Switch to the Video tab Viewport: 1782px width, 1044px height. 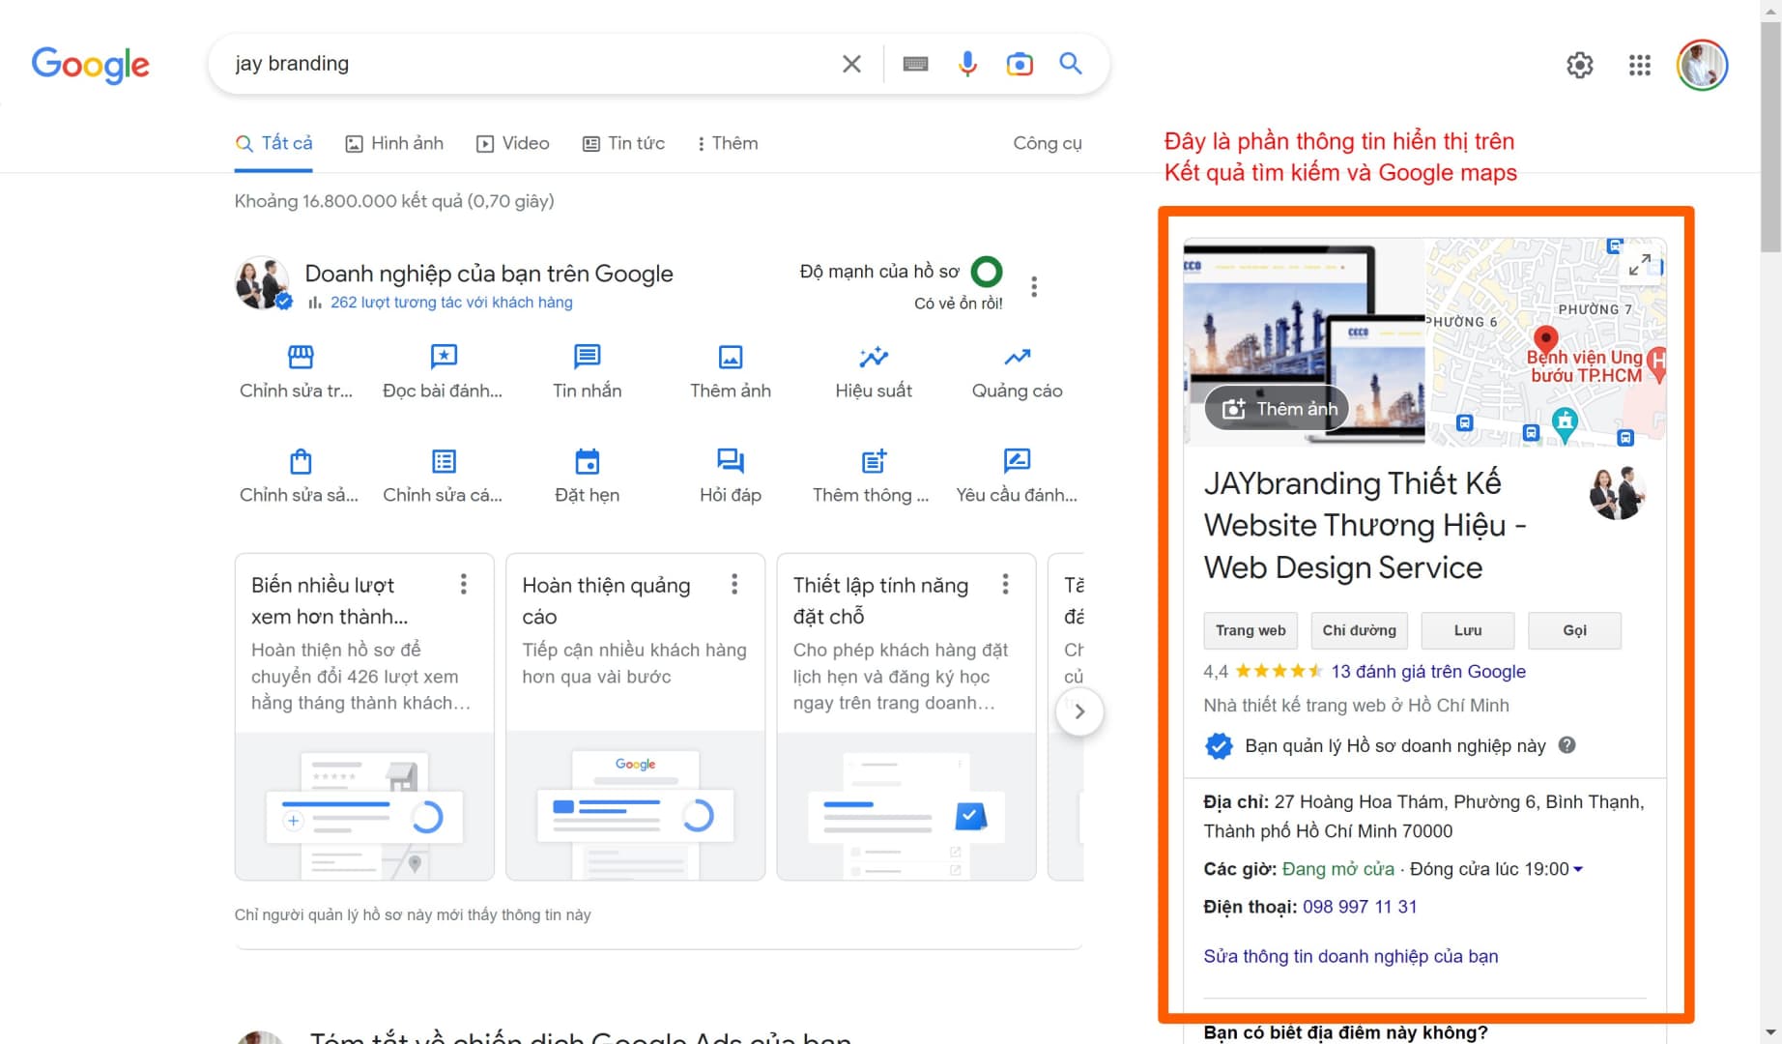click(x=513, y=143)
